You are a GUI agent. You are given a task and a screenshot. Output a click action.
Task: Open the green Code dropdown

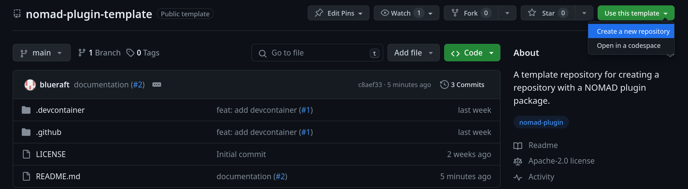[x=472, y=53]
